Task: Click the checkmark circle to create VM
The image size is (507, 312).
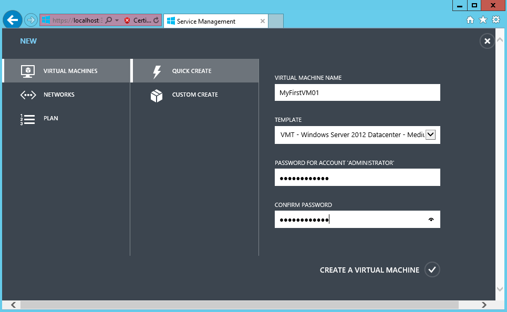Action: click(x=432, y=269)
